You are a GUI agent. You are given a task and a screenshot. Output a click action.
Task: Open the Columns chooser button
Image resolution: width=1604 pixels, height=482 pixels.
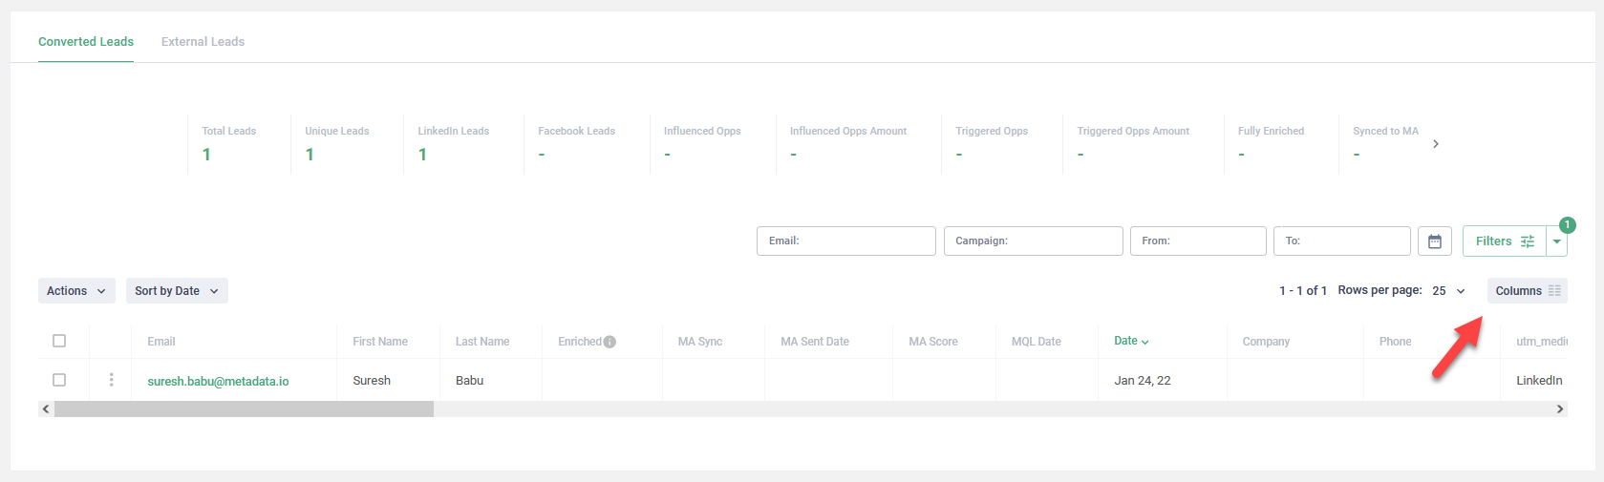(1527, 291)
